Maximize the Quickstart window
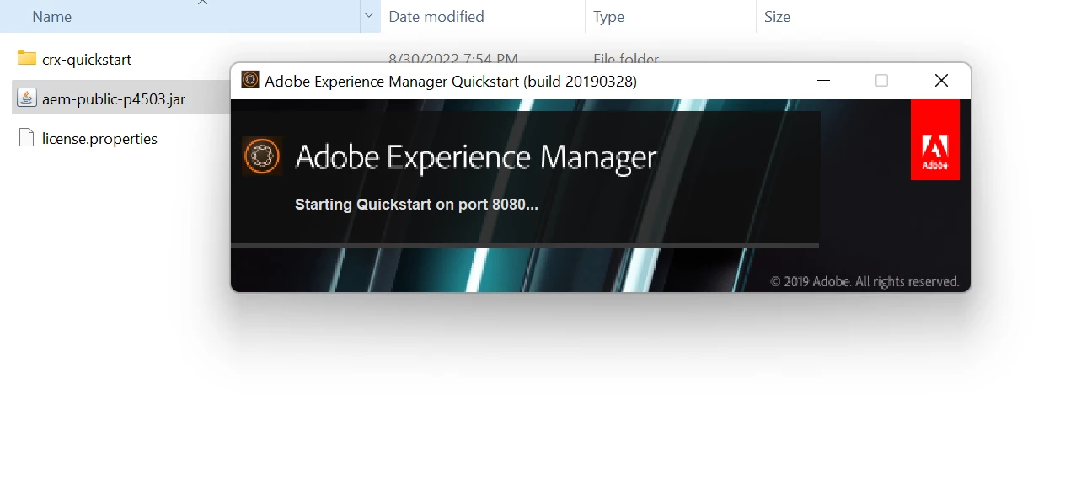 [x=881, y=81]
